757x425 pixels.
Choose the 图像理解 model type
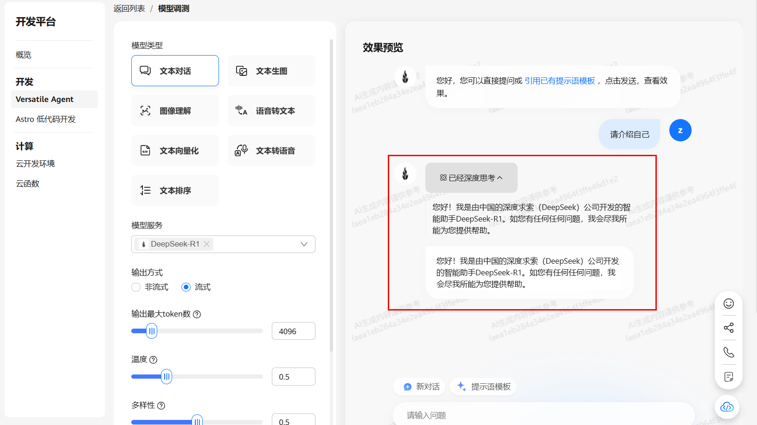(175, 110)
